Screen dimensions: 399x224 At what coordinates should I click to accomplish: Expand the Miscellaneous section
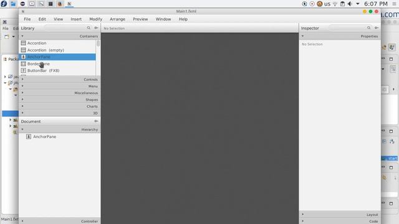pos(60,93)
